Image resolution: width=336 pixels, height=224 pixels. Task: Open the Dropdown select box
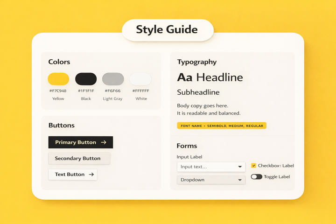(x=211, y=180)
